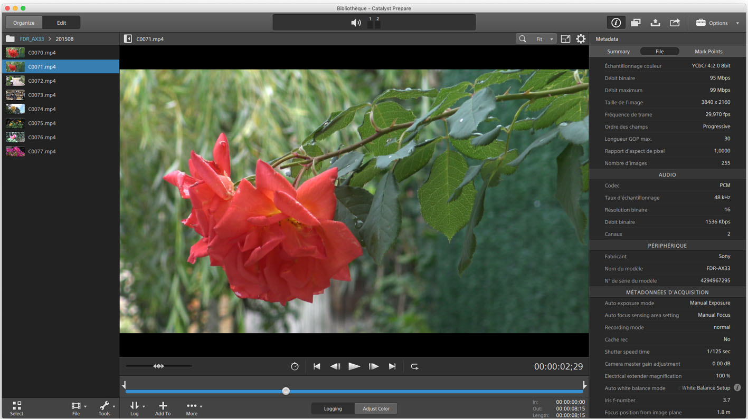Click the shuttle speed slider
Screen dimensions: 748x419
pyautogui.click(x=158, y=366)
